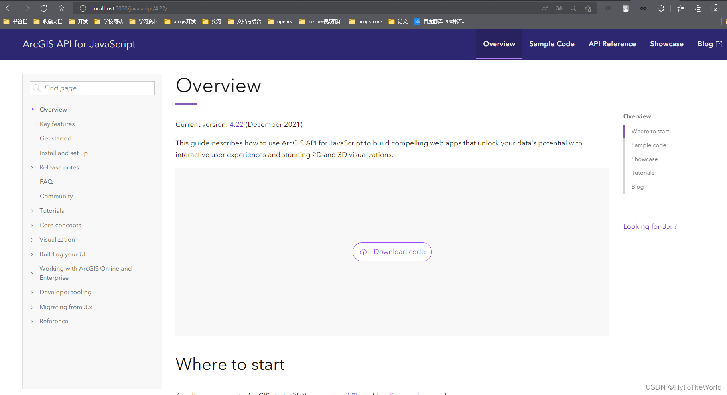This screenshot has width=727, height=395.
Task: Open Install and set up page
Action: pos(63,153)
